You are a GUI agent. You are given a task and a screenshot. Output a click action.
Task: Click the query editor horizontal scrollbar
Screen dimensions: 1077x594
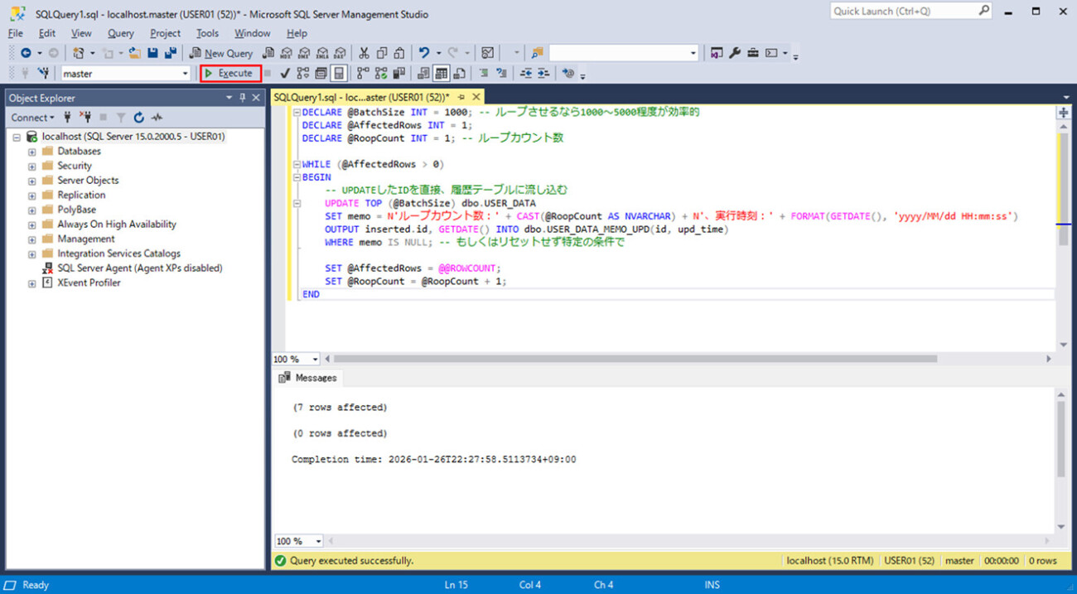click(634, 359)
